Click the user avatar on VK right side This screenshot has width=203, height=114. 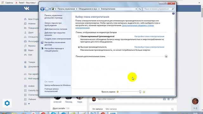pos(195,101)
